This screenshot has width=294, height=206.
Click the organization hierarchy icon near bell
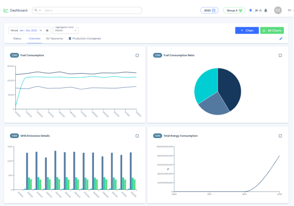(261, 10)
